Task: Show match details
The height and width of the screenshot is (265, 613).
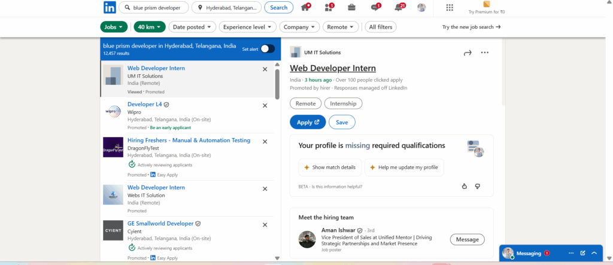Action: [x=330, y=167]
